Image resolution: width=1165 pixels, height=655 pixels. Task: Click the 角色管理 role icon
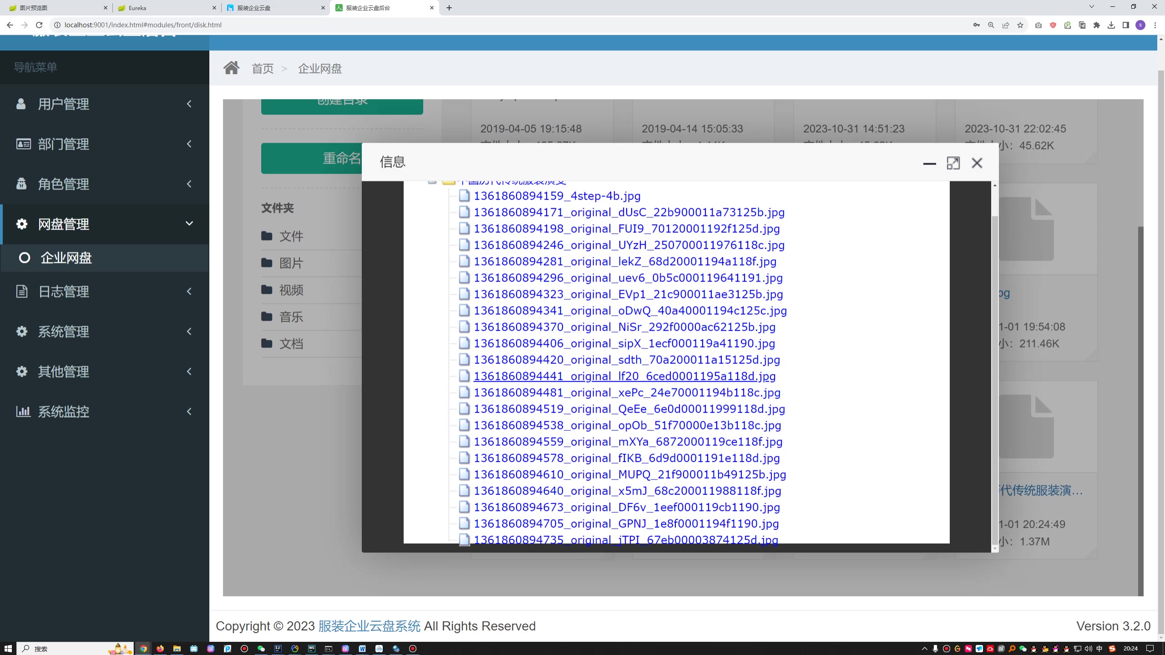(x=21, y=184)
